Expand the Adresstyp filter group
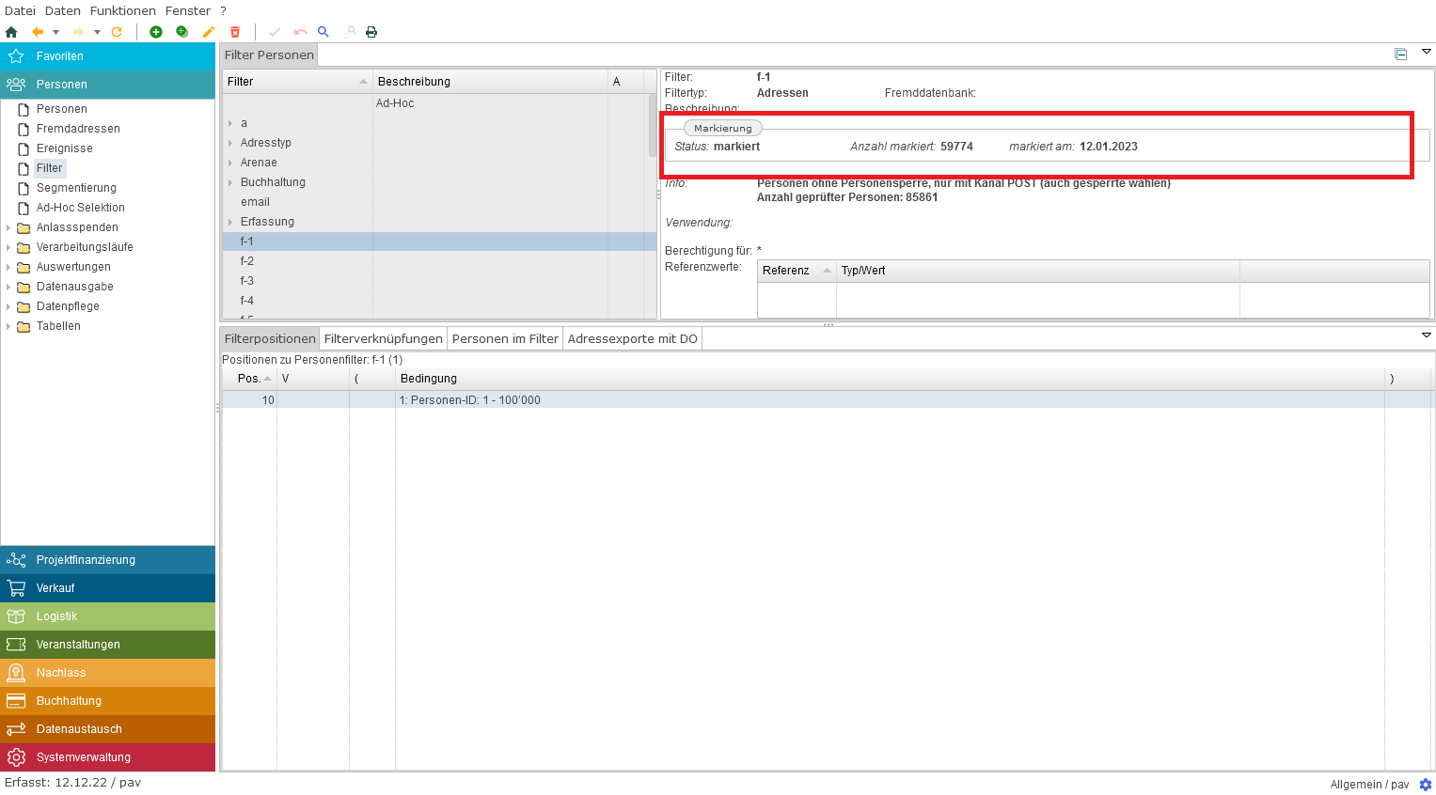This screenshot has height=795, width=1436. [x=230, y=143]
